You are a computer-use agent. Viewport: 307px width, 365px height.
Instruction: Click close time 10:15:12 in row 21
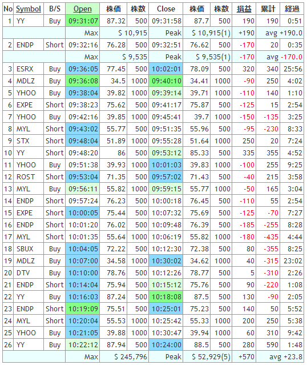(x=166, y=285)
